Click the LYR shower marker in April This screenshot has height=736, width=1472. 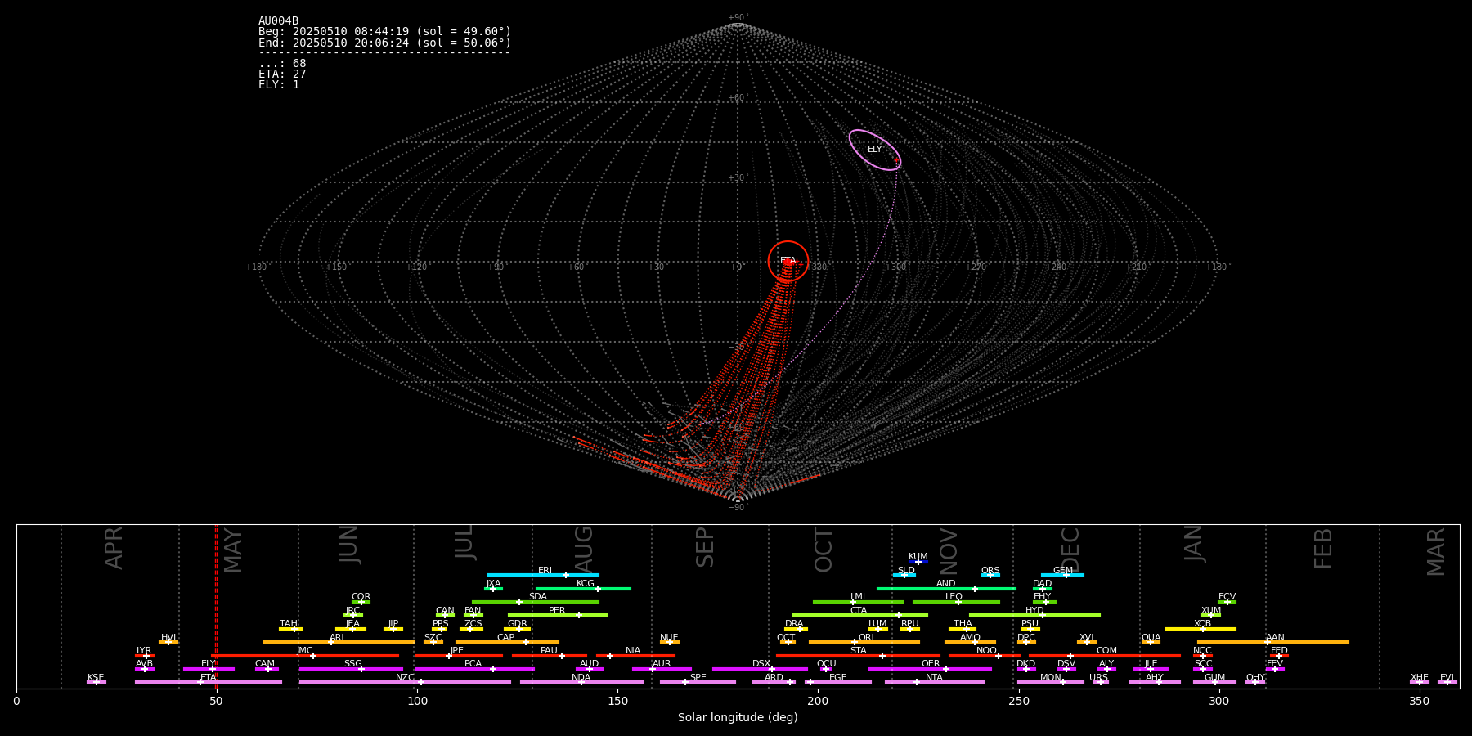pos(146,656)
